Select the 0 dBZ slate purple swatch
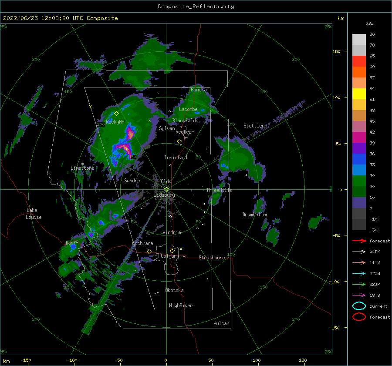 tap(359, 203)
